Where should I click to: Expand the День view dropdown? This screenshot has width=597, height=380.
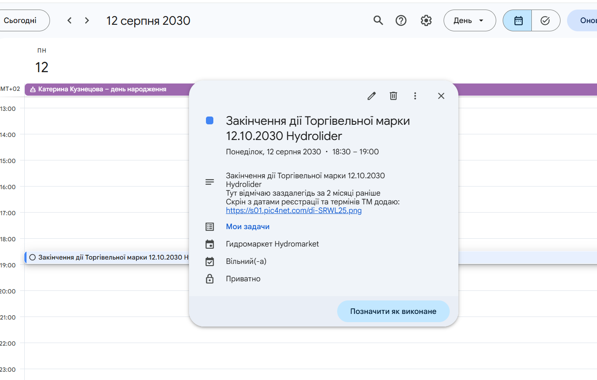pos(469,20)
